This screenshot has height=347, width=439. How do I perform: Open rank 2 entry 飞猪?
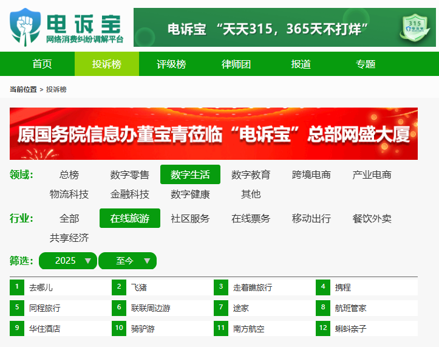coord(139,287)
